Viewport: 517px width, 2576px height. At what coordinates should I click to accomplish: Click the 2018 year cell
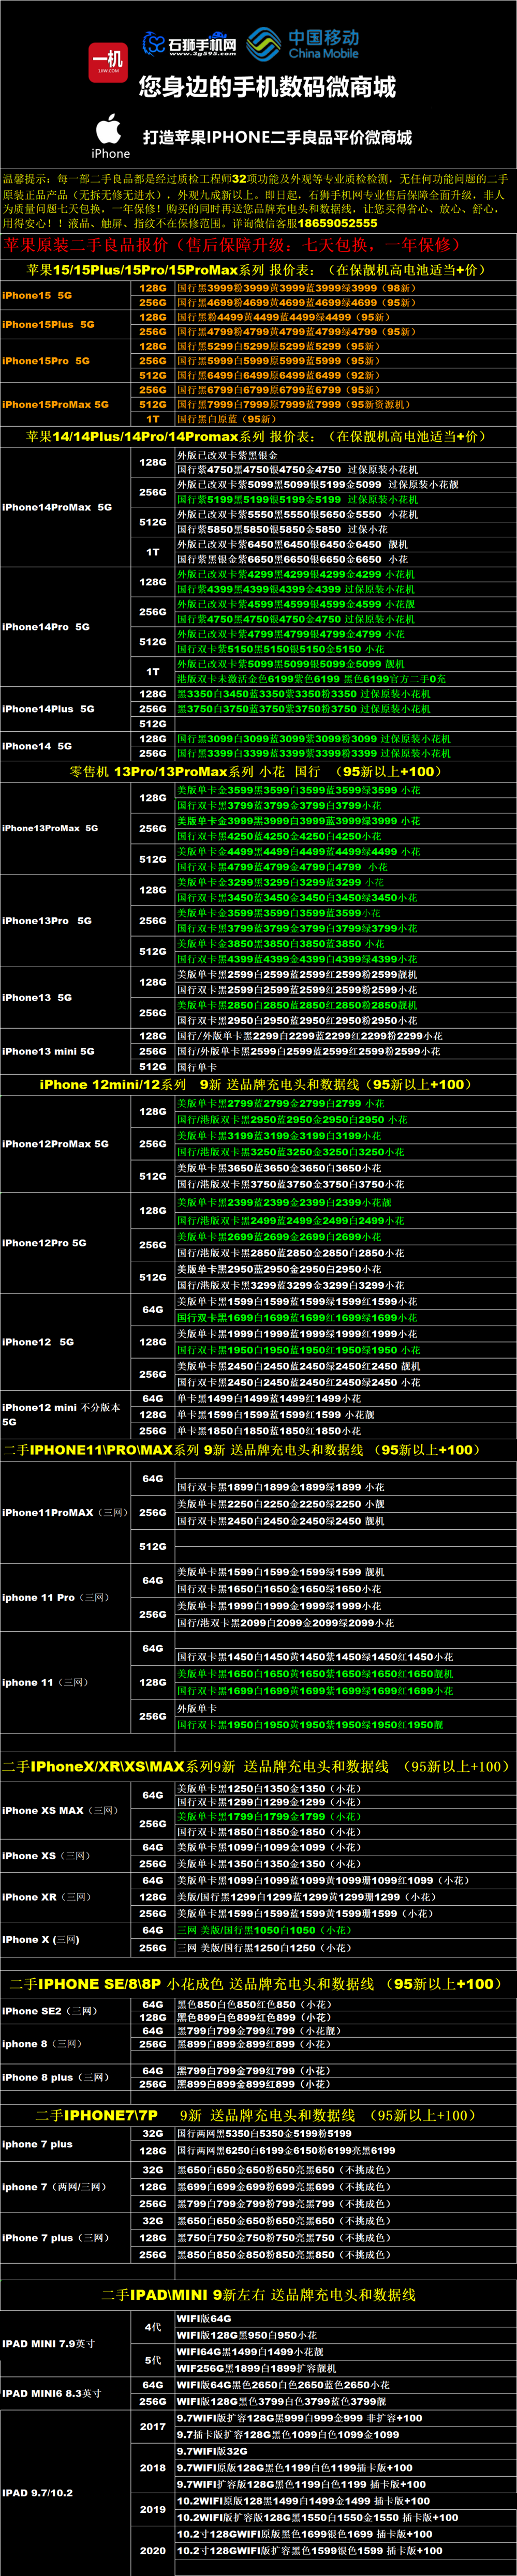(x=153, y=2467)
